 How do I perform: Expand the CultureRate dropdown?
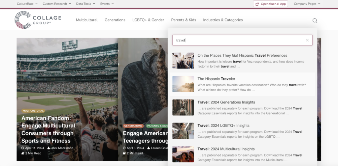click(27, 4)
